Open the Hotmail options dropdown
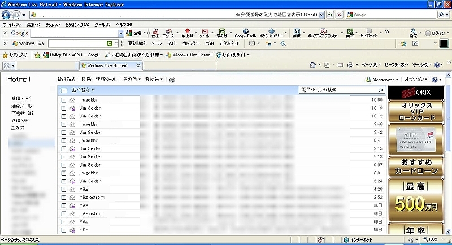This screenshot has height=245, width=452. 415,80
